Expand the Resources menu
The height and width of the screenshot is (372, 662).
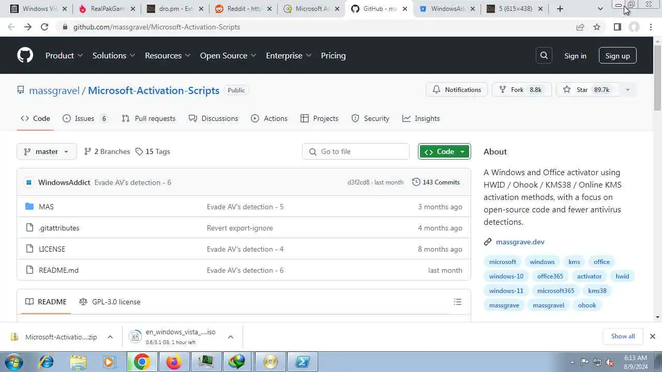coord(168,55)
